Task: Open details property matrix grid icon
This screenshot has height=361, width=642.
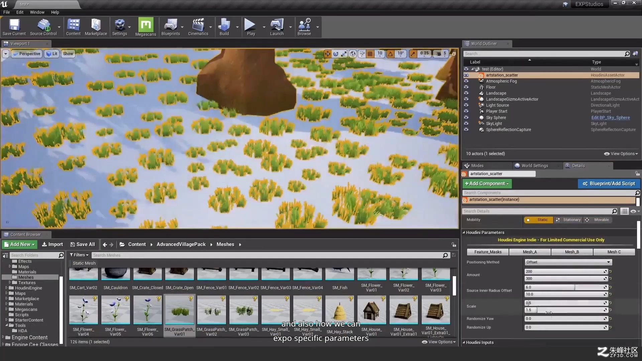Action: [x=624, y=211]
